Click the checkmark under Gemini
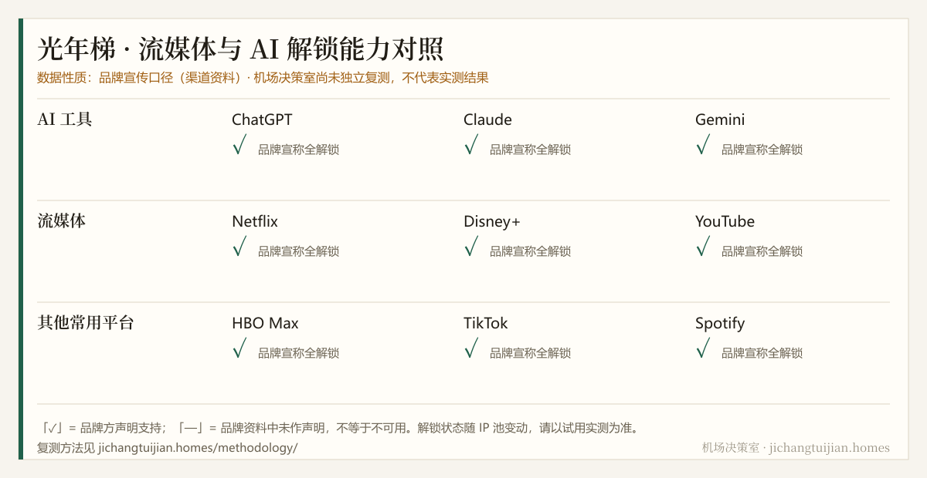Viewport: 927px width, 478px height. 703,145
